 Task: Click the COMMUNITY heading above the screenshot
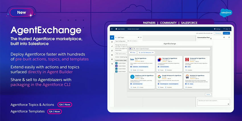168,23
